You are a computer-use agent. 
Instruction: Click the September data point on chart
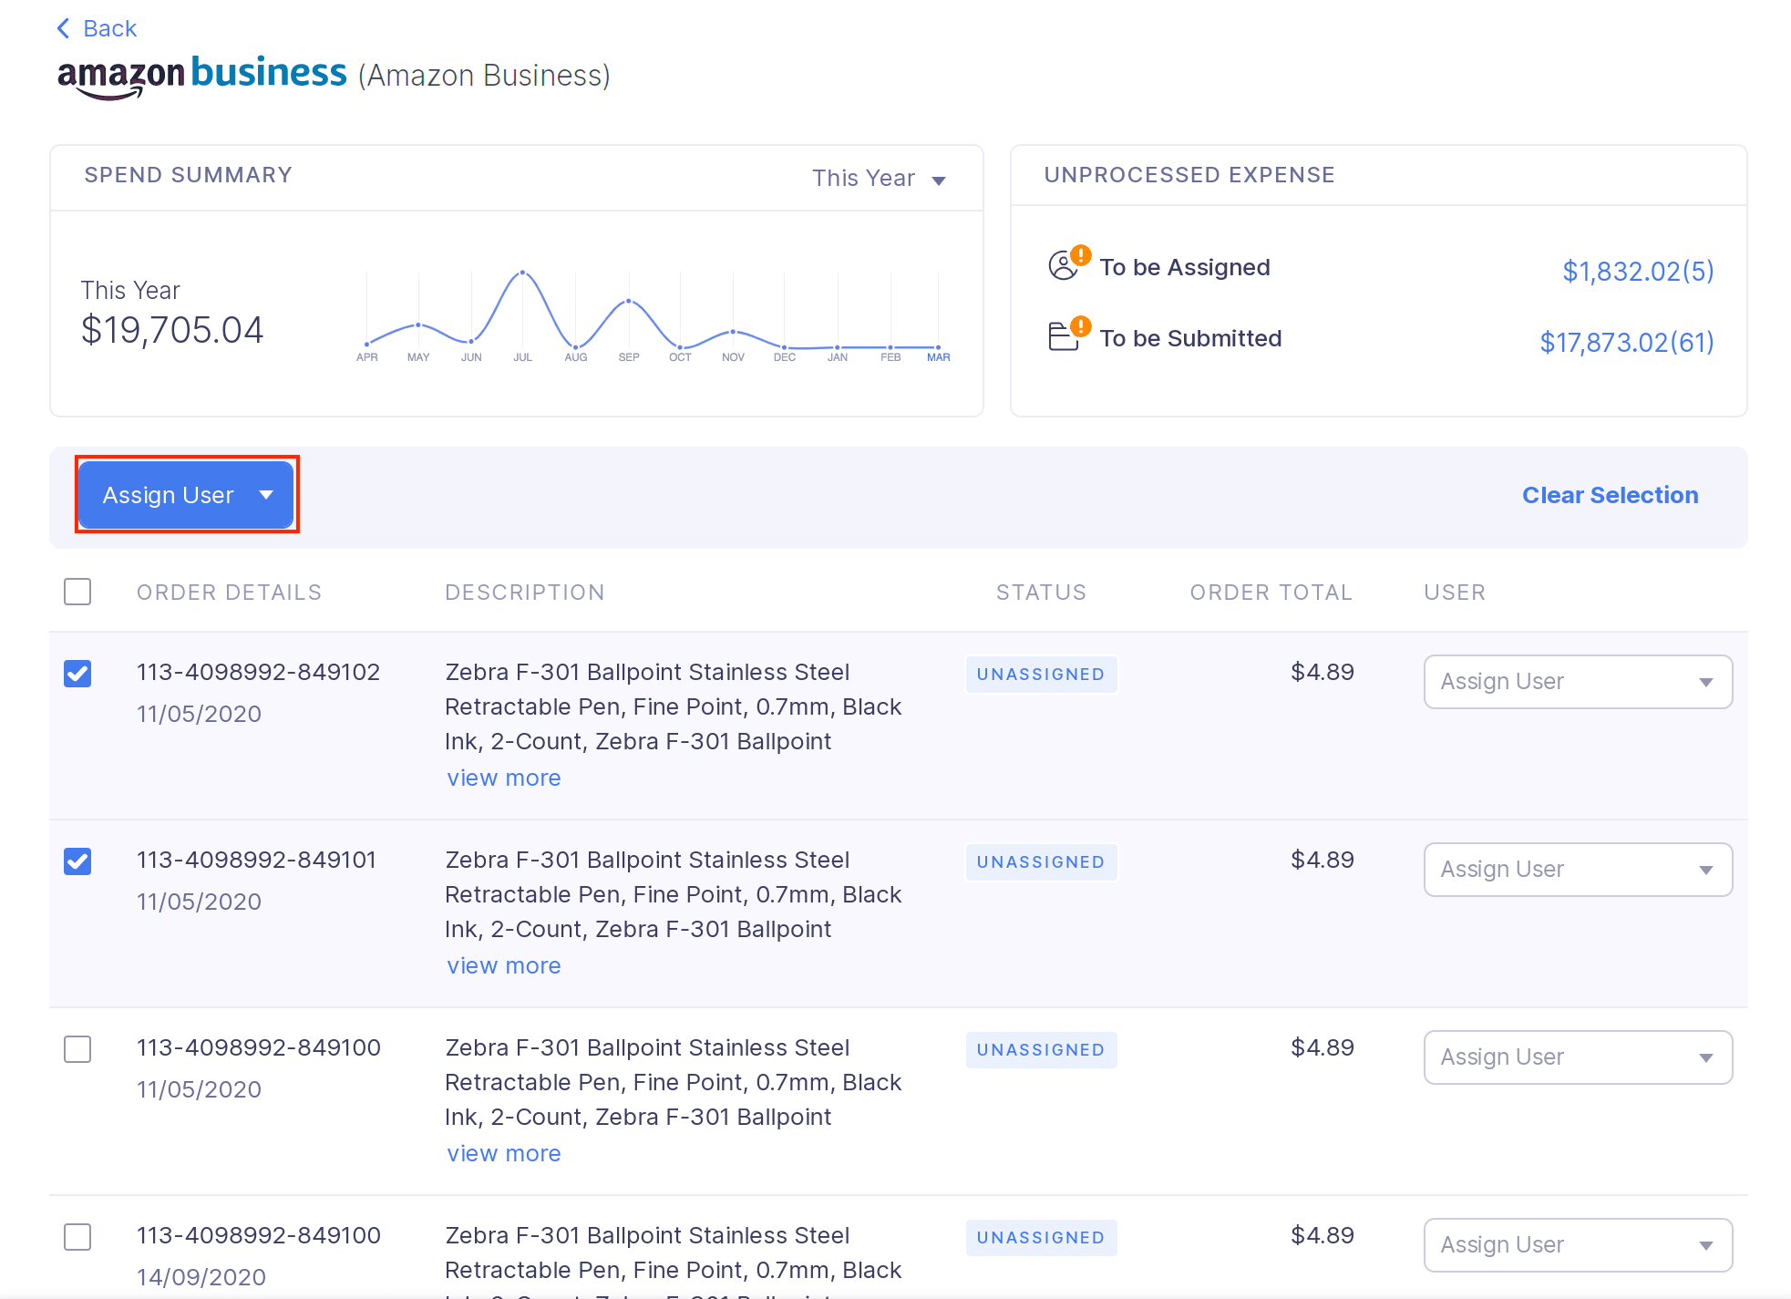628,301
